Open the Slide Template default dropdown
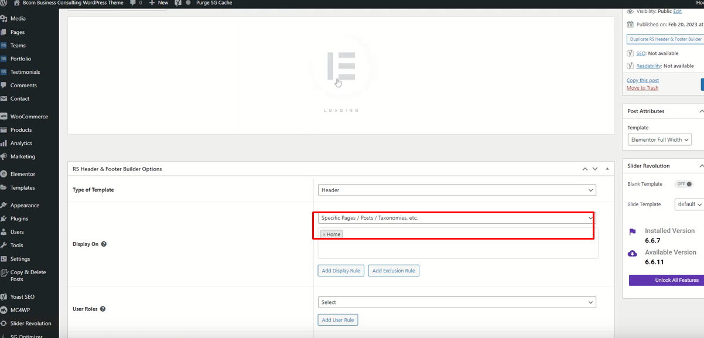 689,204
